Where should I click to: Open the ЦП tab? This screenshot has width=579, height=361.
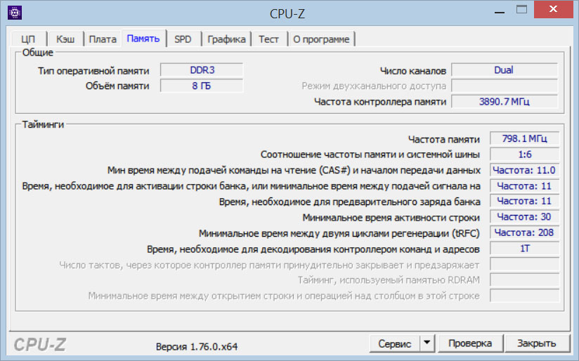(28, 39)
